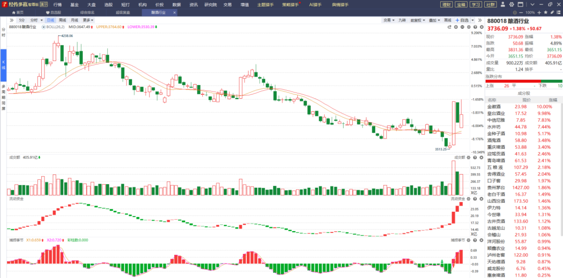Open 贵州茅台 from the constituent list

pyautogui.click(x=496, y=188)
